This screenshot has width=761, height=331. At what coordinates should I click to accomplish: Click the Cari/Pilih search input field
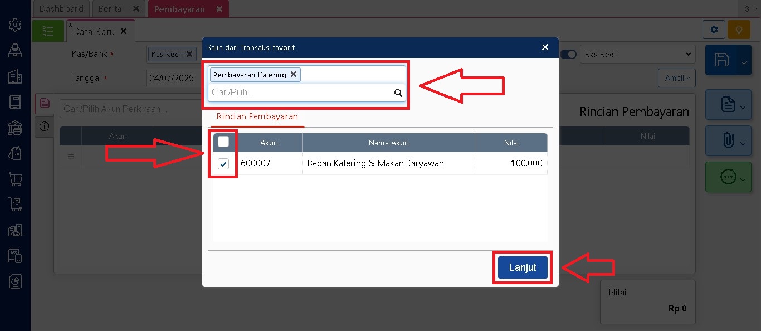[301, 93]
